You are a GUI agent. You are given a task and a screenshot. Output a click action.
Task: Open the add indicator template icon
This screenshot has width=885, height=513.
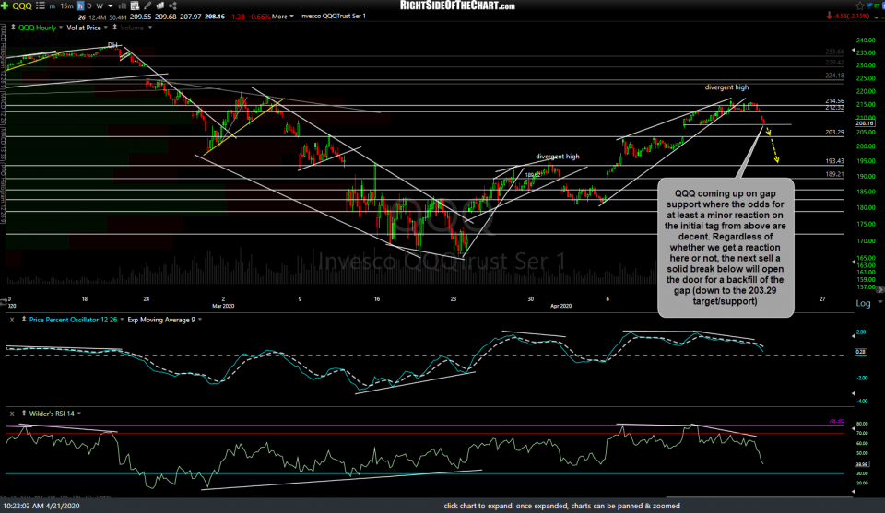[x=135, y=6]
